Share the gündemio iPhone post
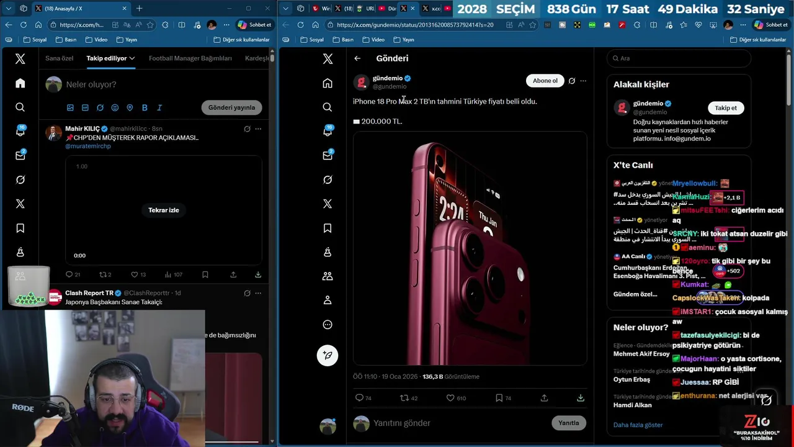Image resolution: width=794 pixels, height=447 pixels. 544,398
